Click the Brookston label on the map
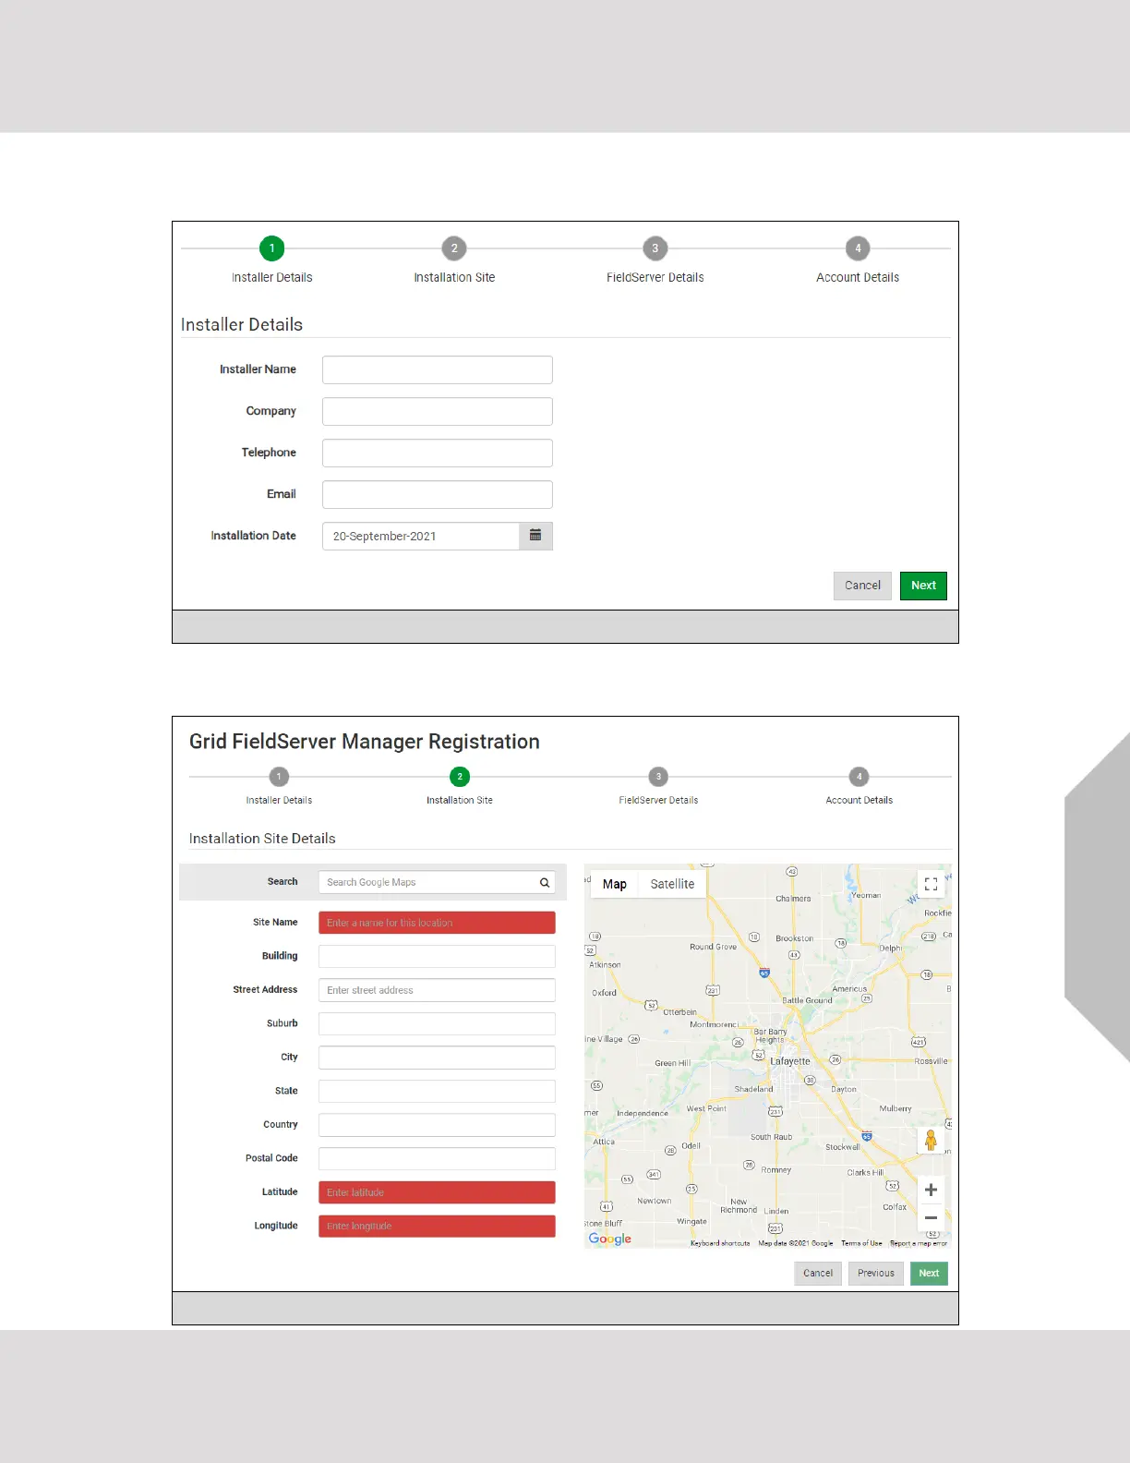 point(795,938)
